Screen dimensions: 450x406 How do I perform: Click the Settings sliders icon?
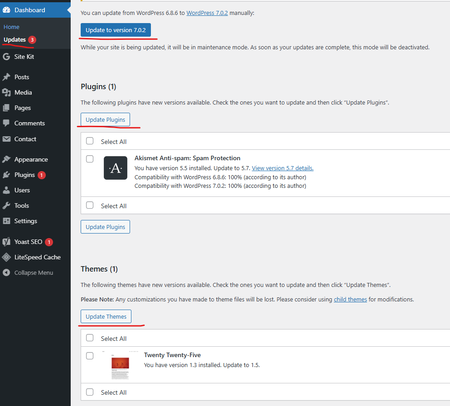coord(6,221)
